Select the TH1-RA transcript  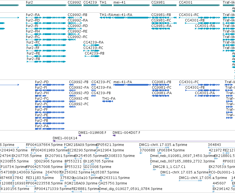(106, 18)
